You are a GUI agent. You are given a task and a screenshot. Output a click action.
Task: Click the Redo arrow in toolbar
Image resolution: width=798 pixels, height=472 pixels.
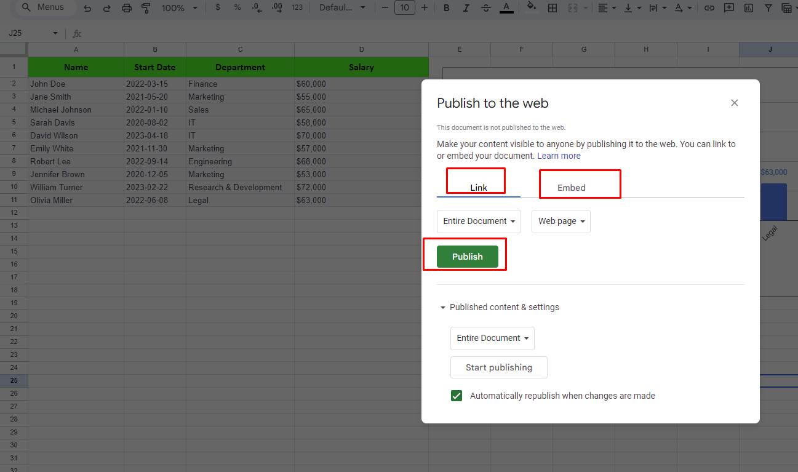(107, 8)
